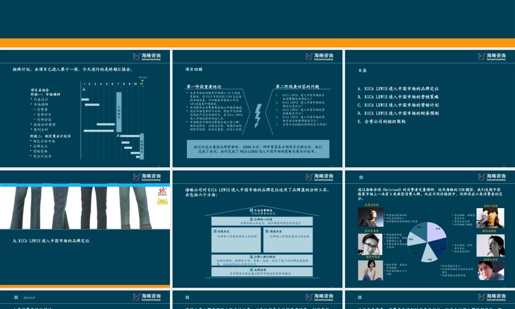
Task: Click the 数据分析整理 Gantt bar
Action: point(106,124)
